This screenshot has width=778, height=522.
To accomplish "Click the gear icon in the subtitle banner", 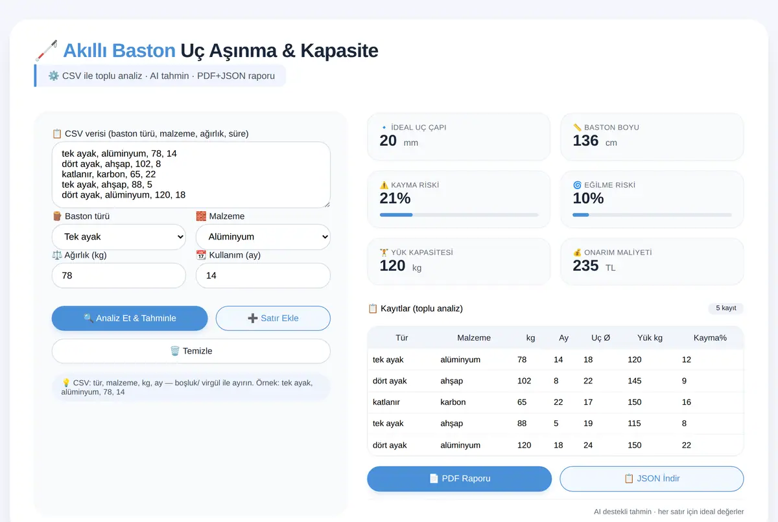I will click(54, 76).
